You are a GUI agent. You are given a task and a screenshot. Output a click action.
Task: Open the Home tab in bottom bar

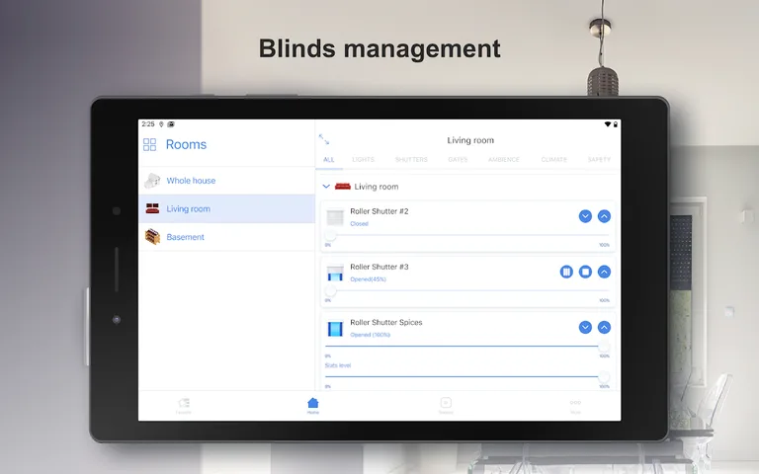(x=313, y=405)
